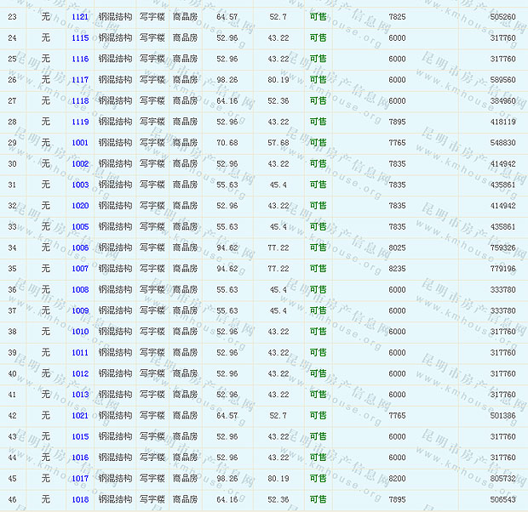
Task: Click the 1118 room link
Action: pos(80,101)
